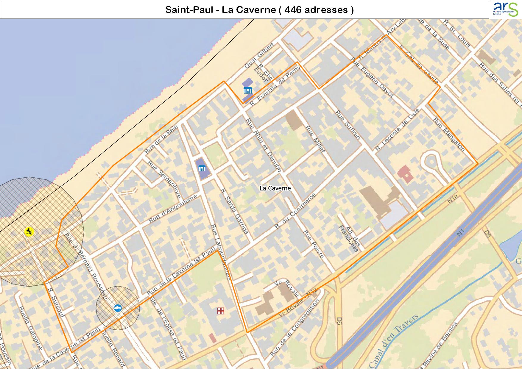This screenshot has height=369, width=522.
Task: Click the yellow bee marker icon
Action: 29,232
